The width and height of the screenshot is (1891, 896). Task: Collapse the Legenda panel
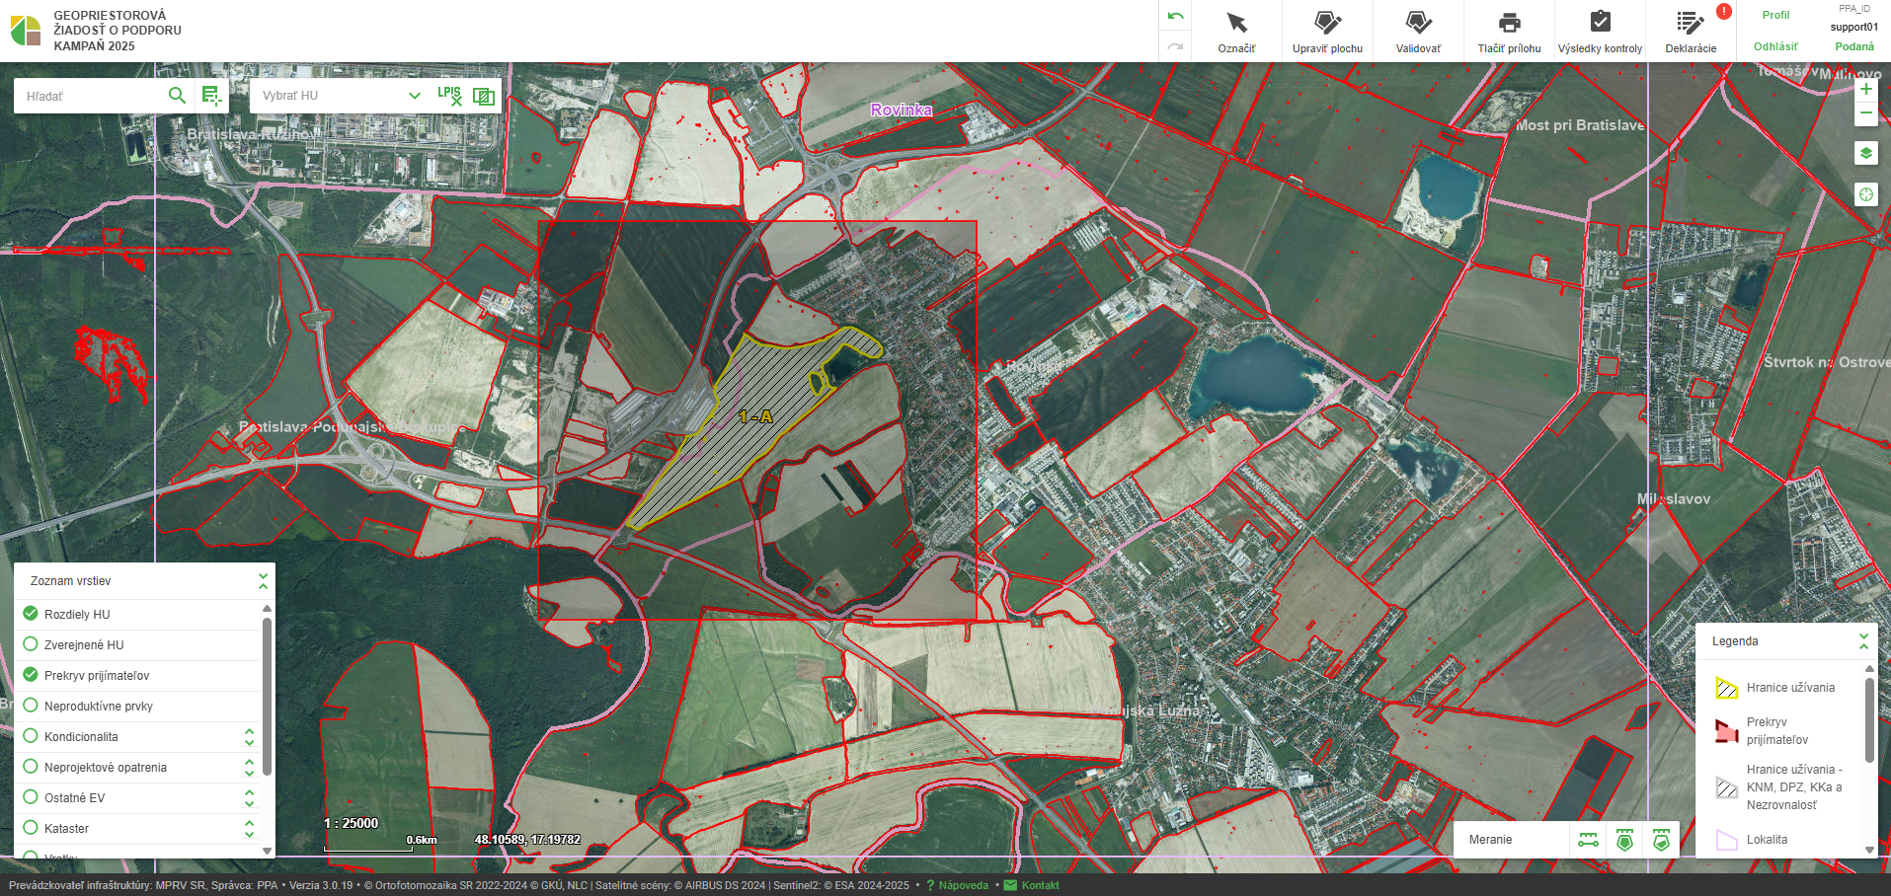(x=1863, y=641)
